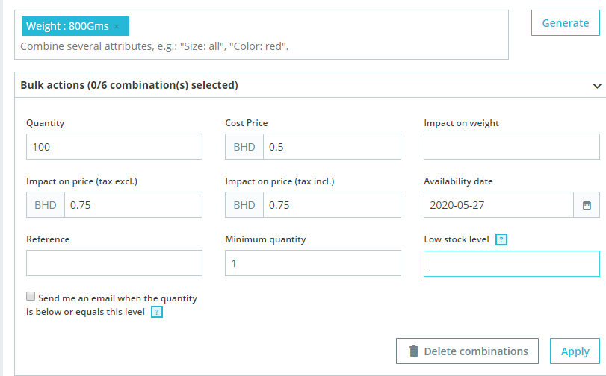The width and height of the screenshot is (606, 376).
Task: Collapse the Bulk actions panel chevron
Action: pos(597,86)
